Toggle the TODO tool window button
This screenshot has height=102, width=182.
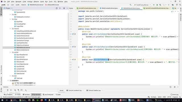[18, 94]
